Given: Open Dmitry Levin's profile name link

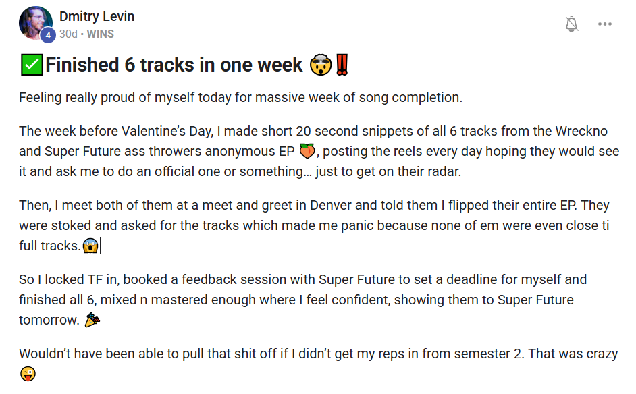Looking at the screenshot, I should 97,16.
